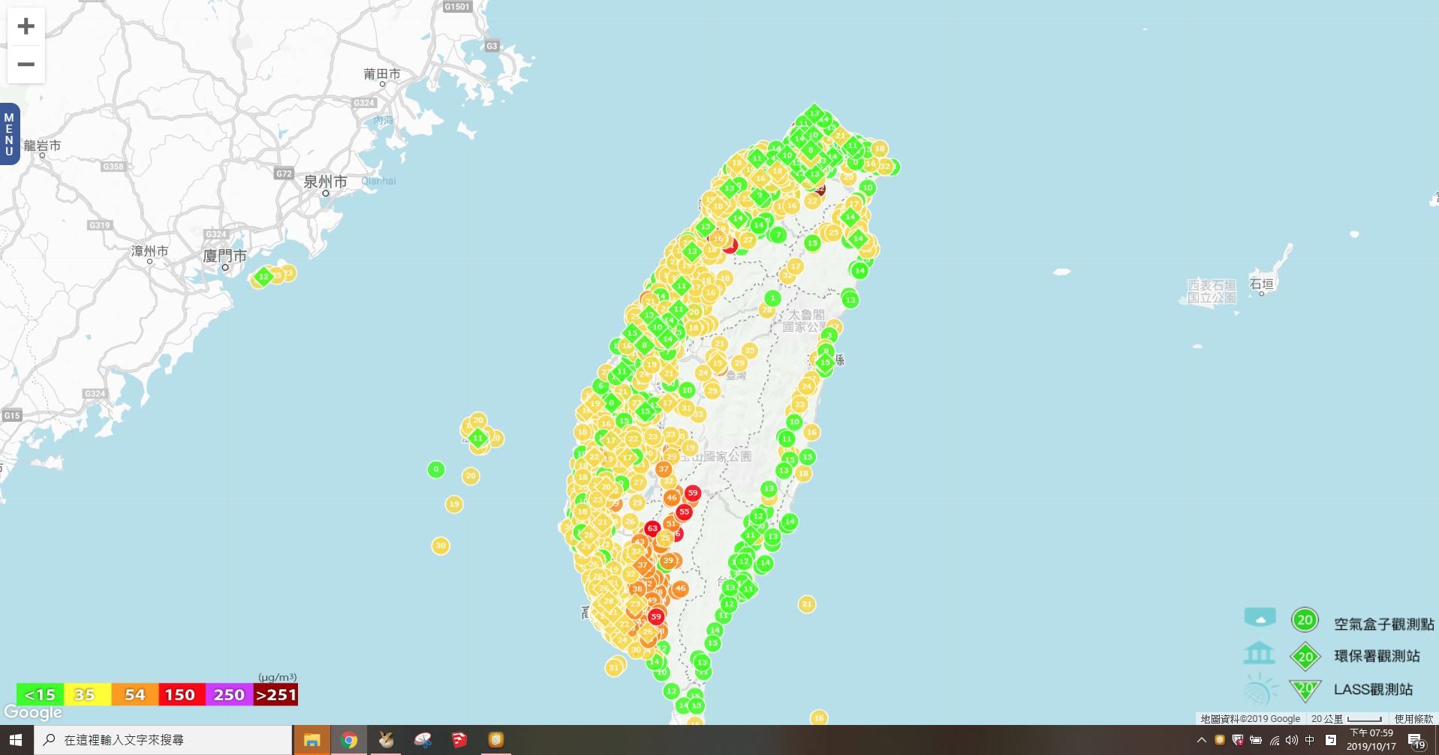The height and width of the screenshot is (755, 1439).
Task: Click the LASS觀測站 legend label
Action: (1373, 689)
